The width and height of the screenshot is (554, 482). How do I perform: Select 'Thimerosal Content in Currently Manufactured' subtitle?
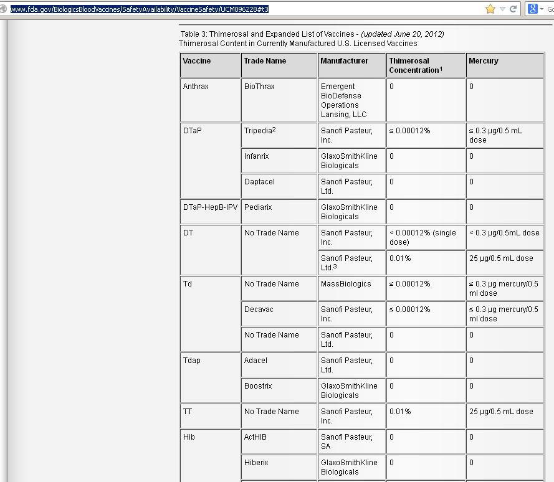point(298,44)
